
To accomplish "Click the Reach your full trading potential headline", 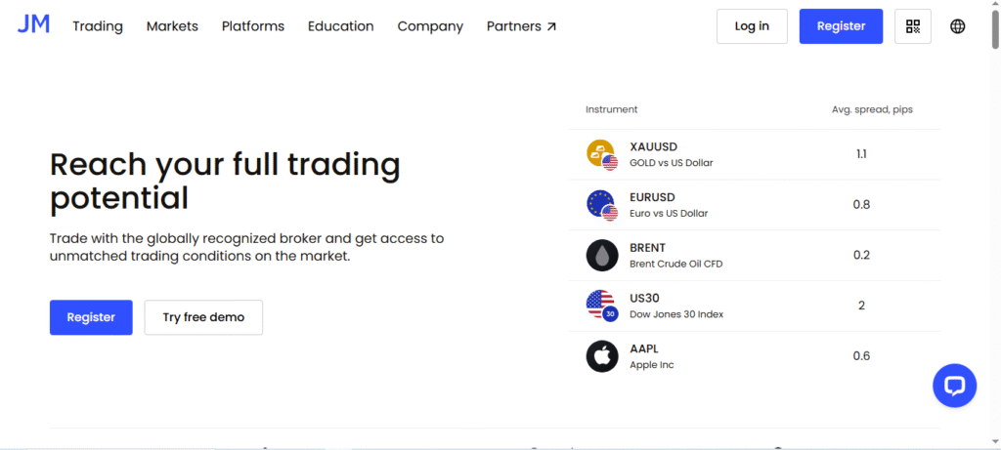I will pyautogui.click(x=225, y=181).
